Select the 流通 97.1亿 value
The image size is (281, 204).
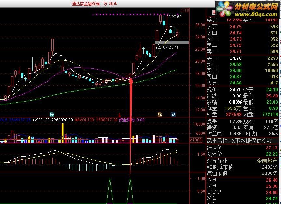(271, 127)
